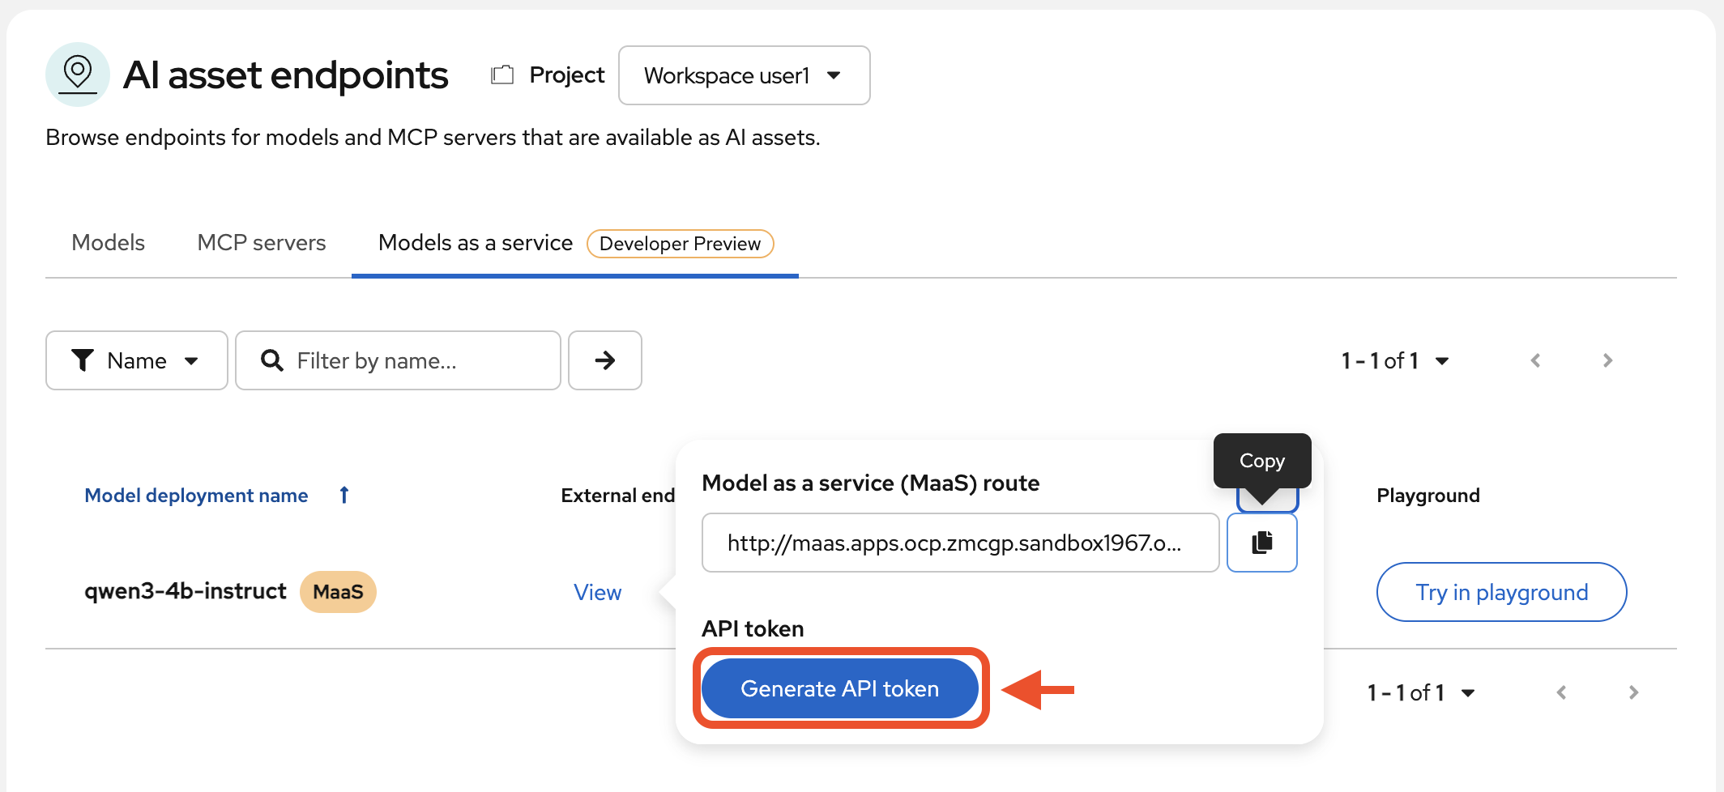This screenshot has height=792, width=1724.
Task: Go to next page in top pagination
Action: (1608, 360)
